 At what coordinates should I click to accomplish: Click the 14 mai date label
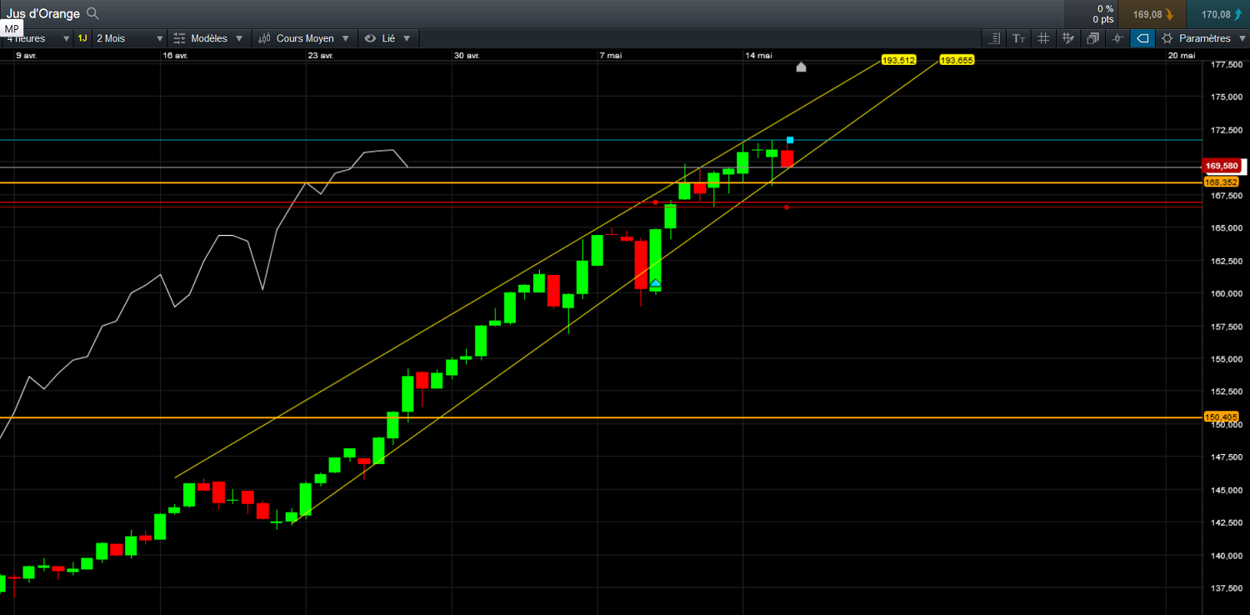758,55
